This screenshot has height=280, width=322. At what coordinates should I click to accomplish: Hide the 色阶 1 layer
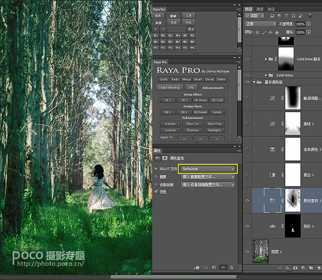point(247,226)
